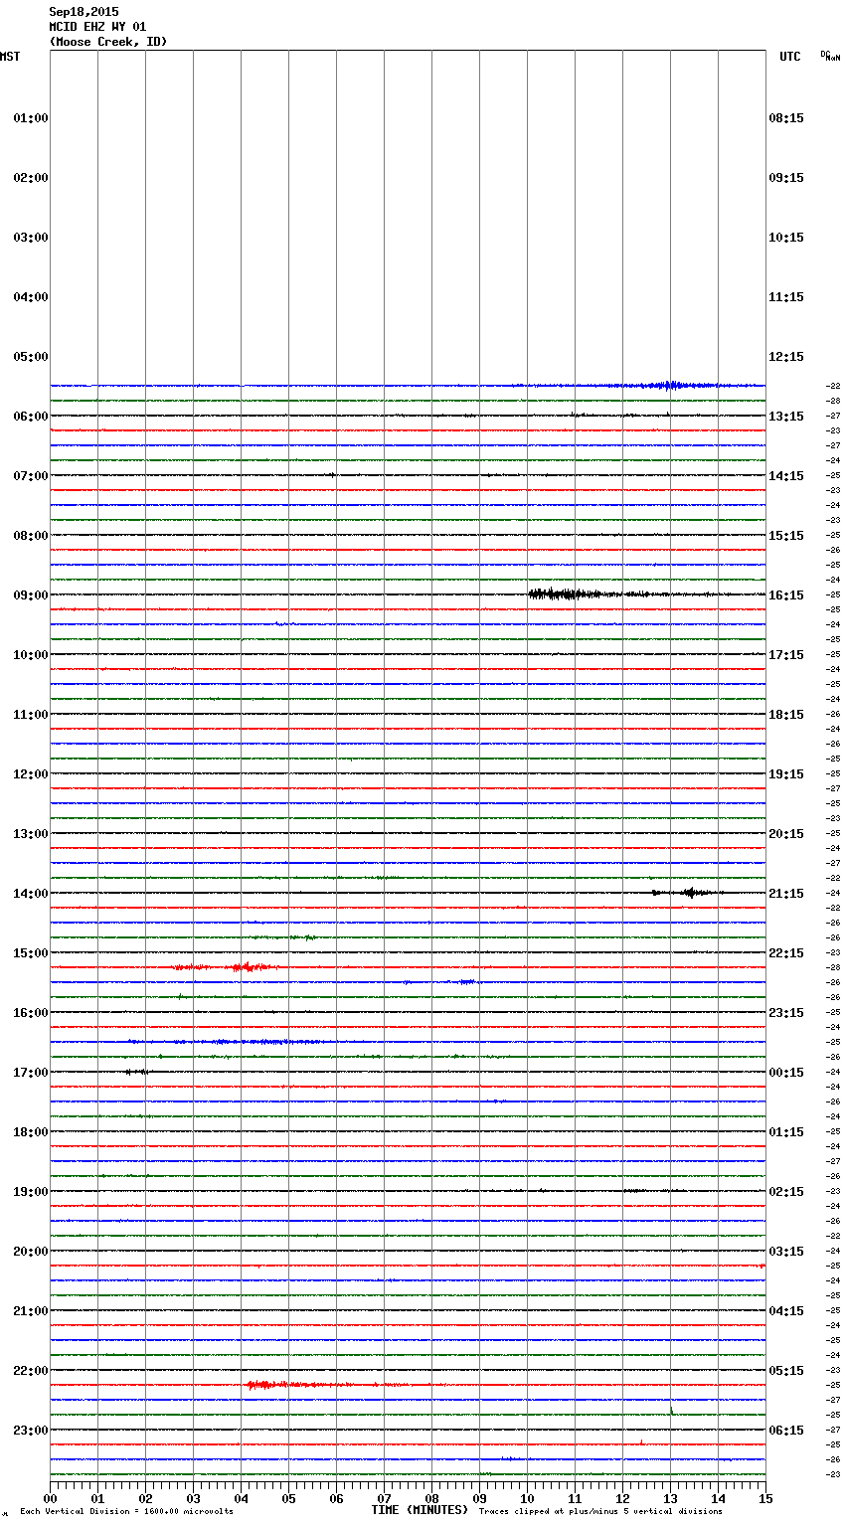
Task: Click the red burst just below the 15:00 trace
Action: click(227, 966)
